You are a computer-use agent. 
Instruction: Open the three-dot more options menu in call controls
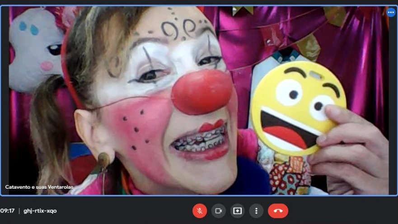tap(256, 211)
